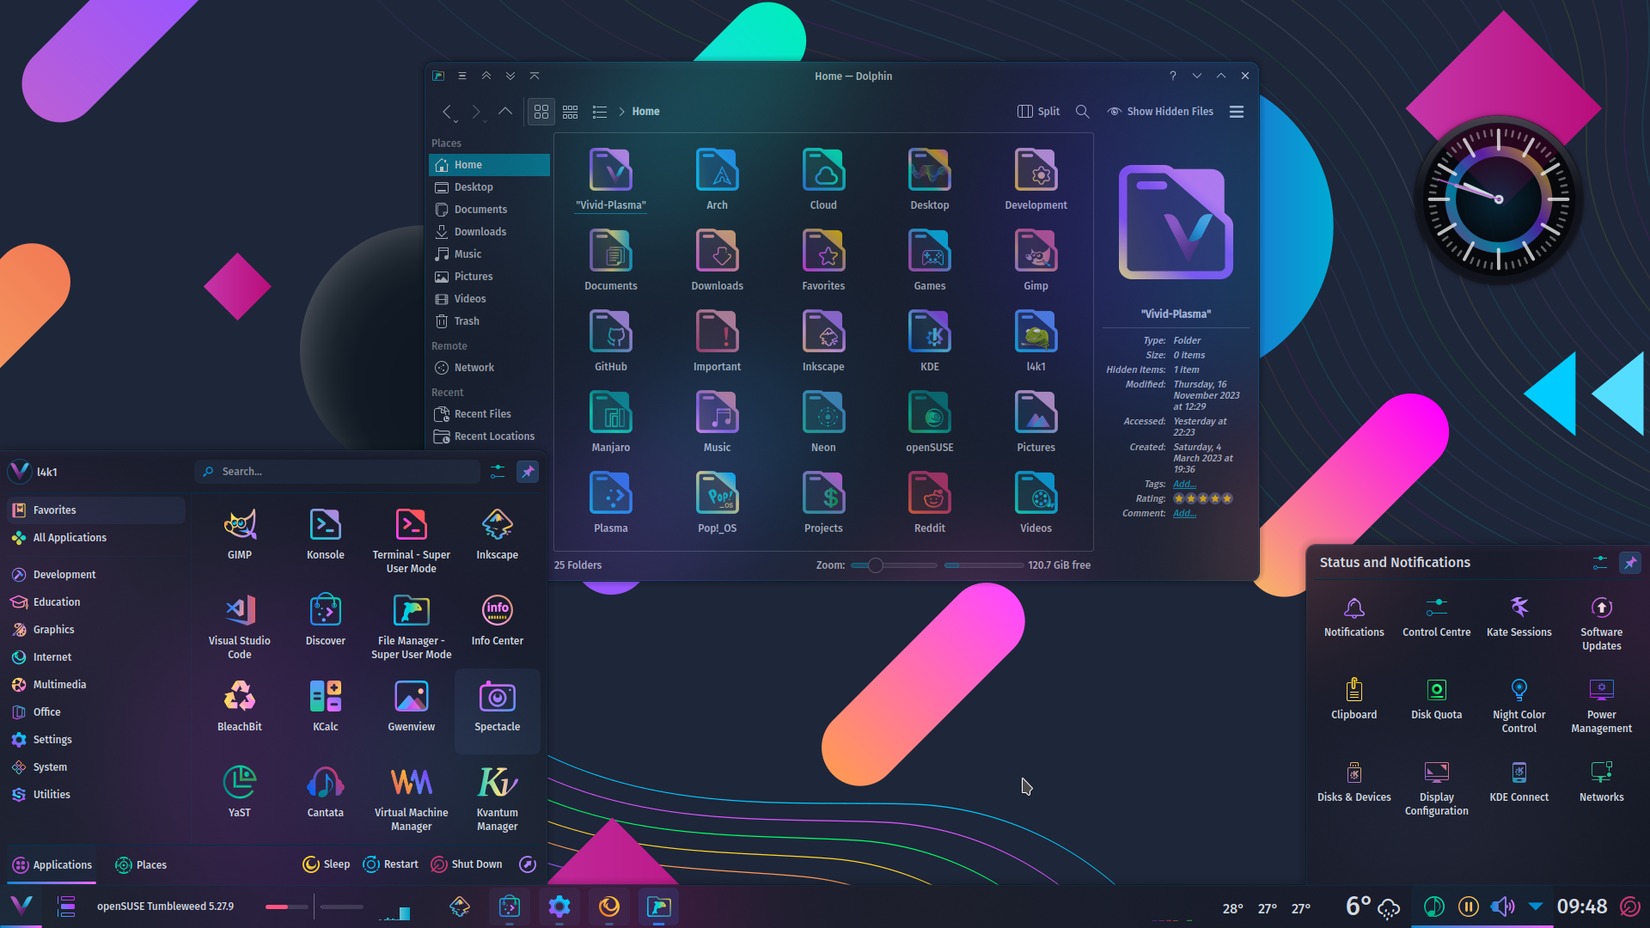The width and height of the screenshot is (1650, 928).
Task: Open the Arch folder in Dolphin
Action: tap(717, 180)
